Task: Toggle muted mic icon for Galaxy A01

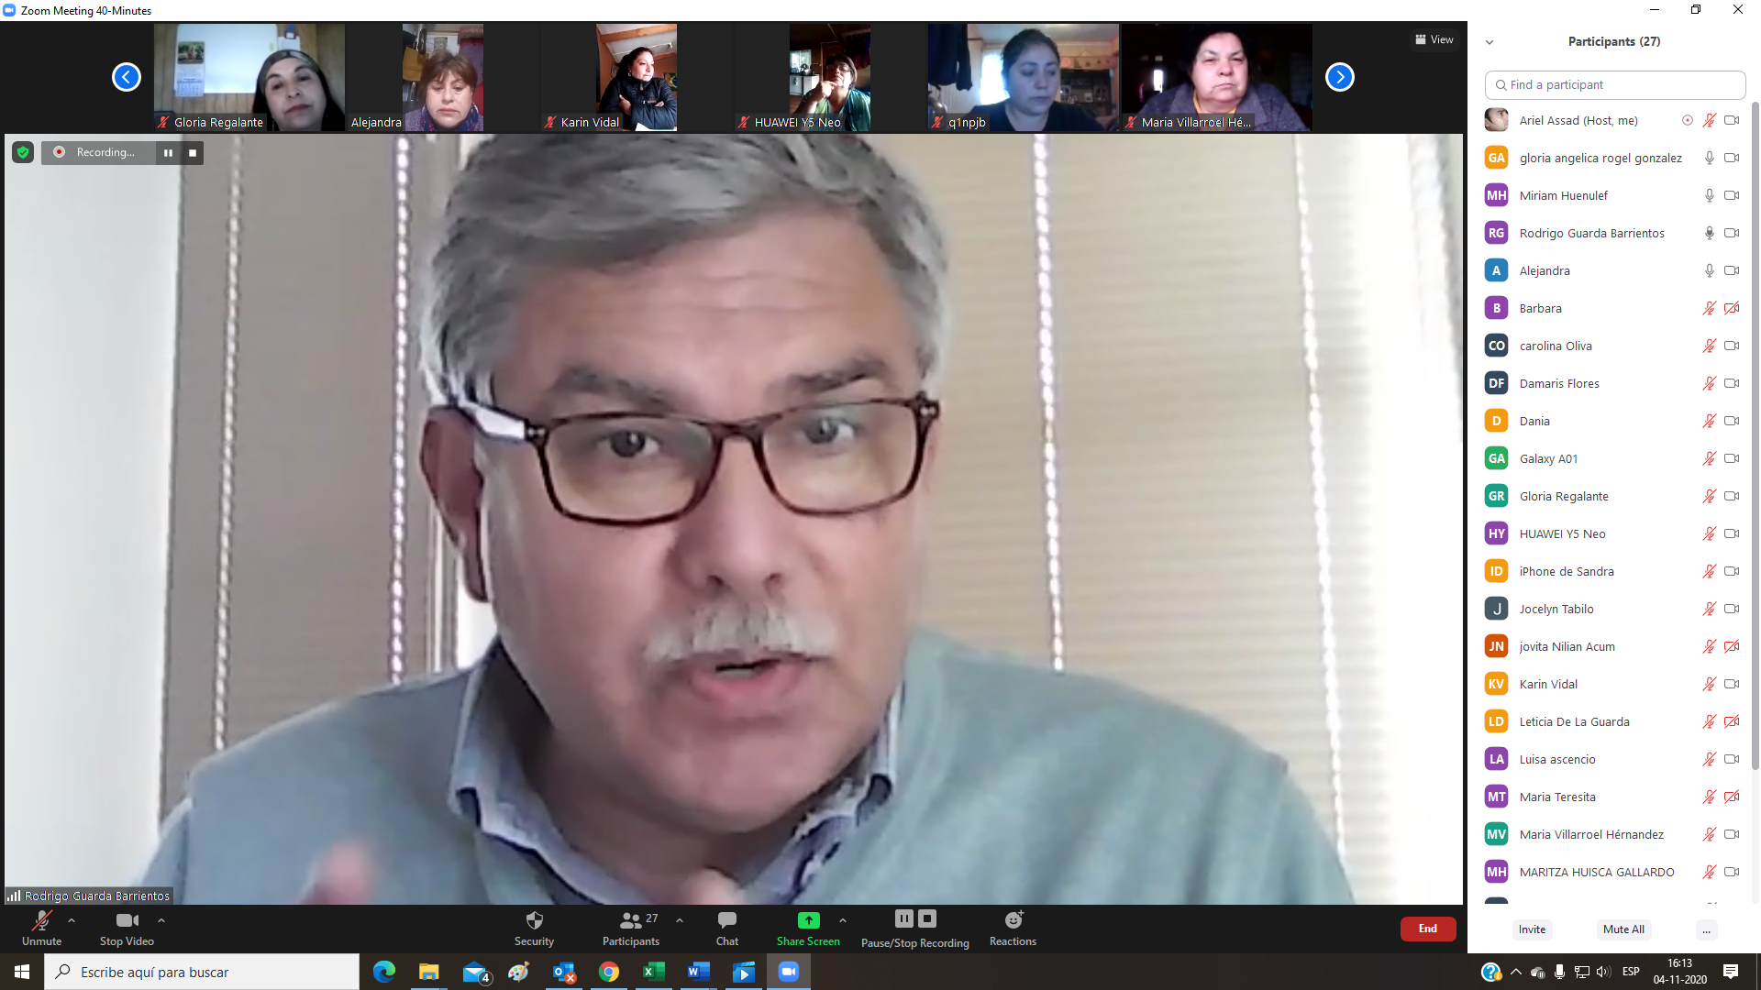Action: (x=1710, y=458)
